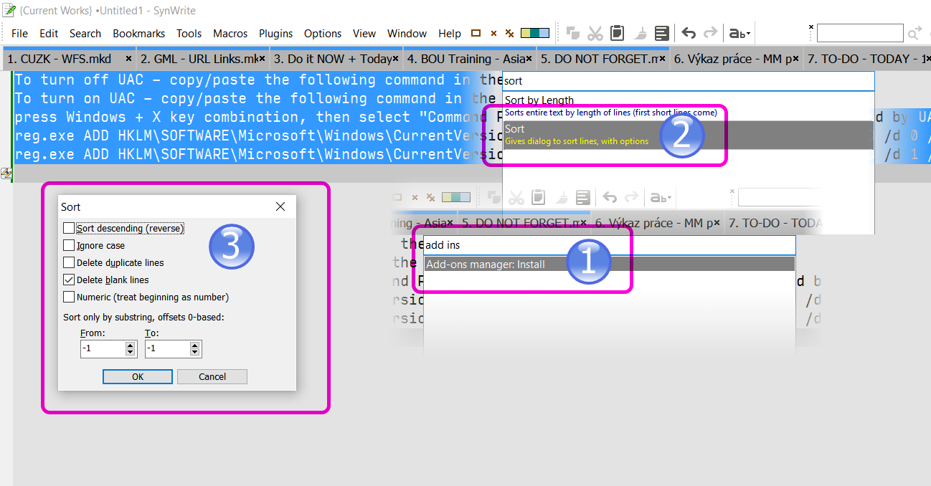
Task: Increase the From offset with up arrow
Action: (130, 346)
